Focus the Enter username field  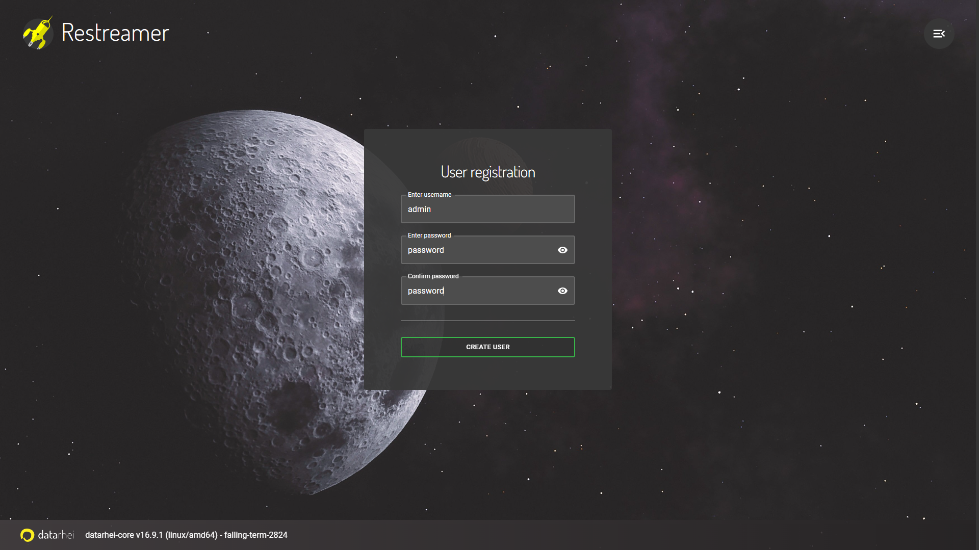(x=487, y=209)
